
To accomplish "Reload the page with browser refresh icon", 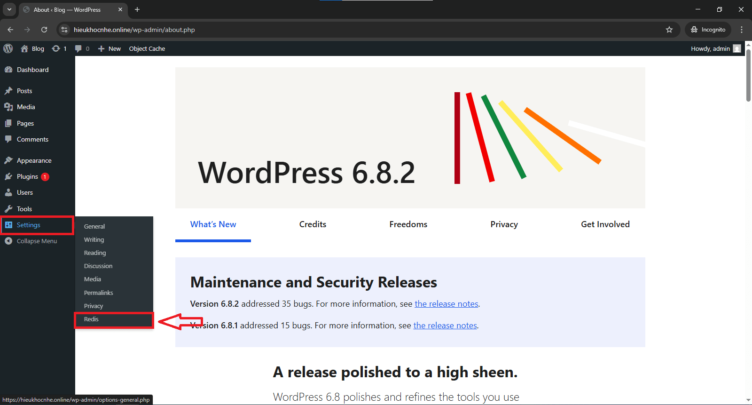I will pos(44,30).
